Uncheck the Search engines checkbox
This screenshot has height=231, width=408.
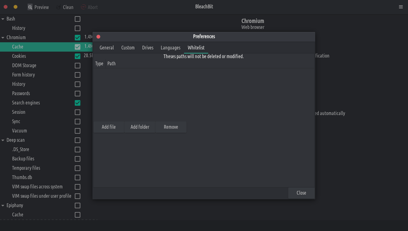tap(78, 103)
